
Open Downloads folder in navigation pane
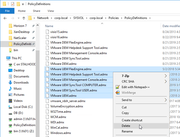coord(21,83)
